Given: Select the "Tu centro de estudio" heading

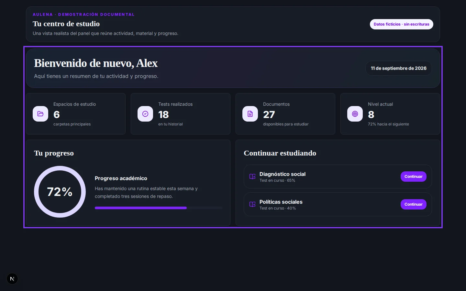Looking at the screenshot, I should pyautogui.click(x=66, y=24).
